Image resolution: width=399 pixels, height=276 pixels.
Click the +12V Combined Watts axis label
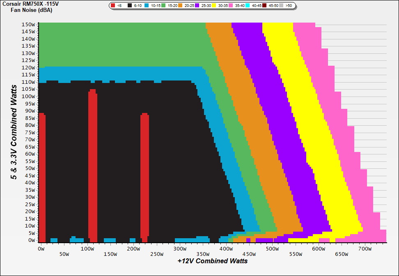point(212,261)
